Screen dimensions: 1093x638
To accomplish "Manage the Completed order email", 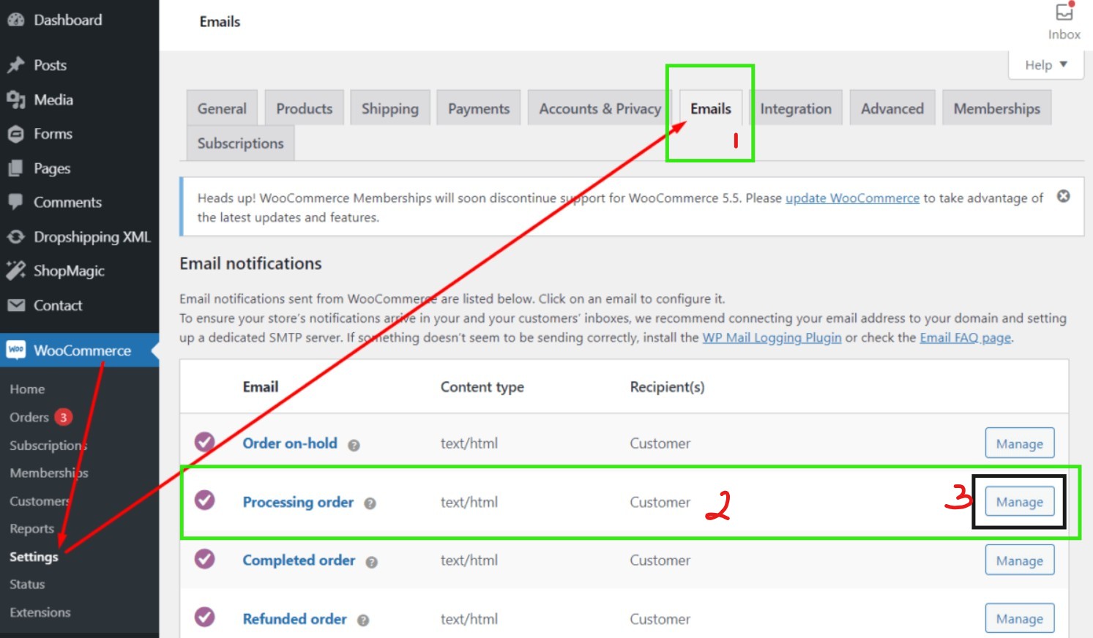I will 1020,560.
